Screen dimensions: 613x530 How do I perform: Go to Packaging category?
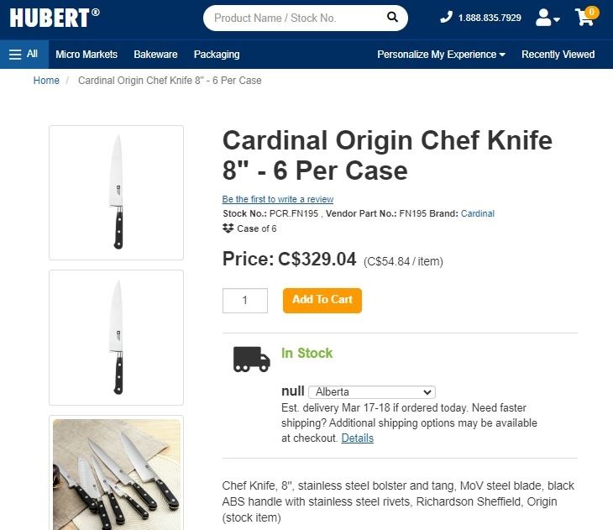coord(217,55)
